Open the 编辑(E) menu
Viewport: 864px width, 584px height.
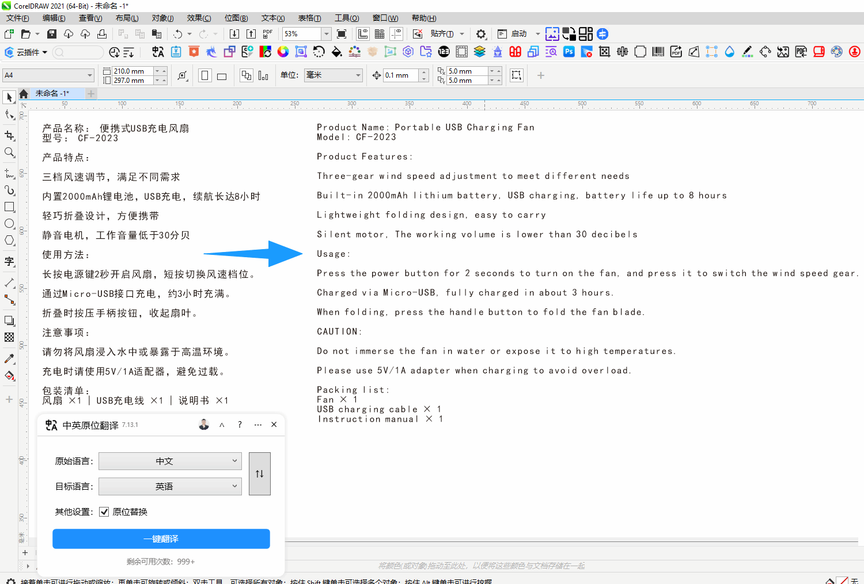pos(54,18)
